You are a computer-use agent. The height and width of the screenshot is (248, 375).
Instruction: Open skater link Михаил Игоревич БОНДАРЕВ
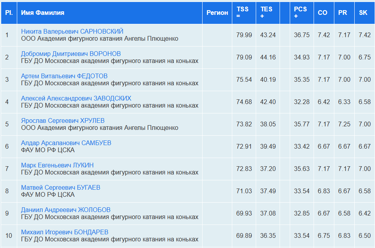point(65,232)
